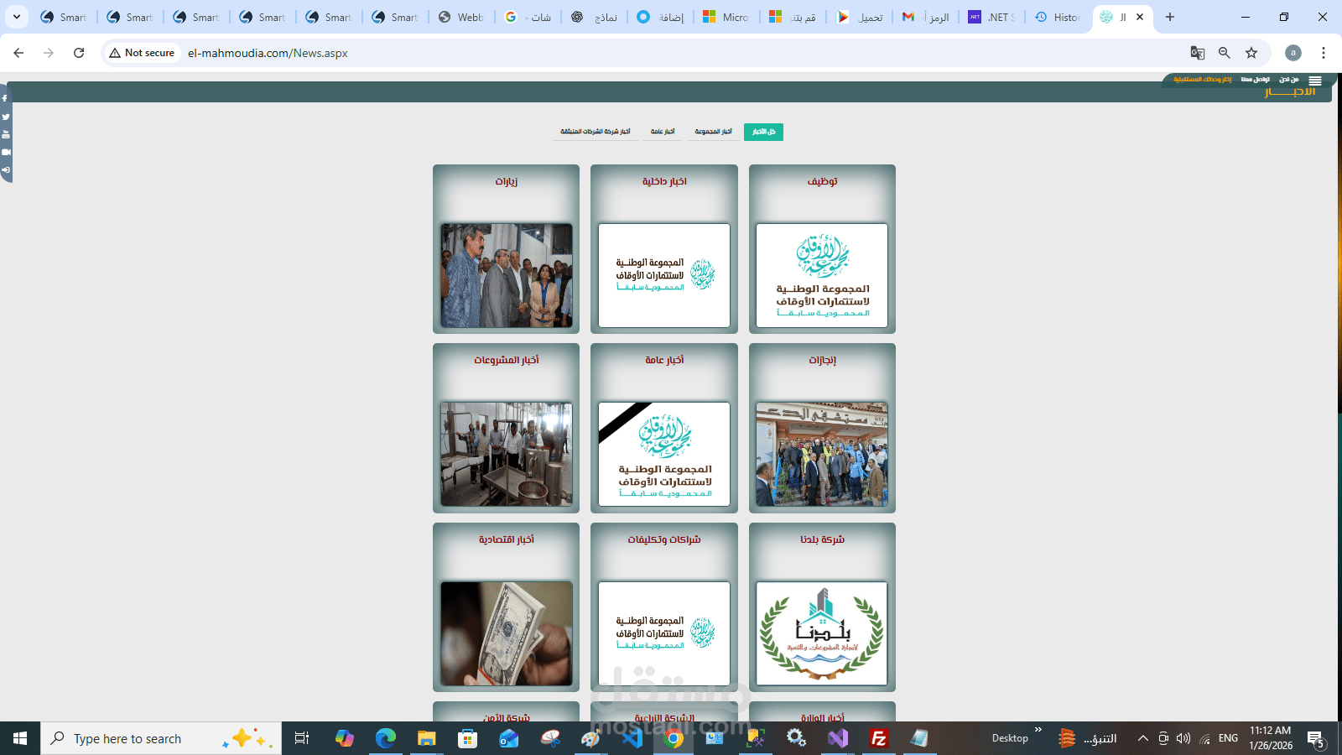Open Outlook from the taskbar
Image resolution: width=1342 pixels, height=755 pixels.
509,738
